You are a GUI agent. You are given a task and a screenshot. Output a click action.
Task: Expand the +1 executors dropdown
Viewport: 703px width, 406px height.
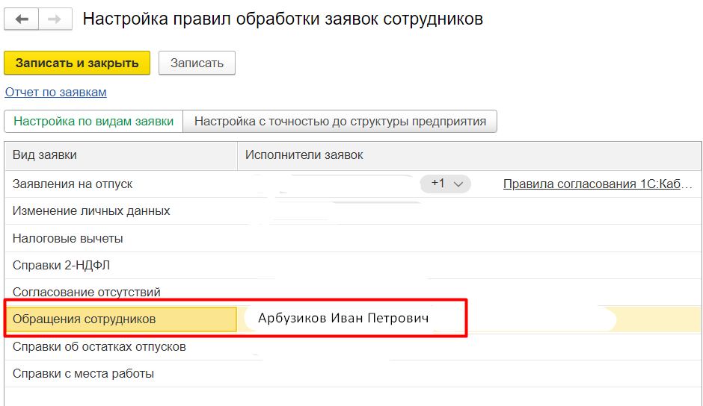click(445, 184)
